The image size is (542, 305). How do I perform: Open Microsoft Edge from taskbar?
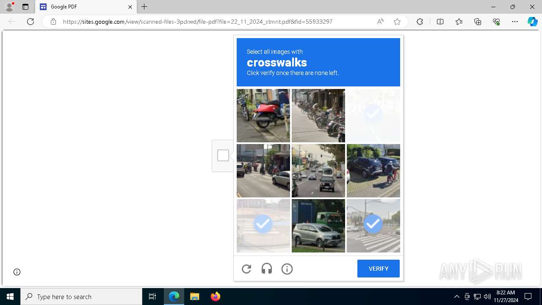tap(174, 297)
